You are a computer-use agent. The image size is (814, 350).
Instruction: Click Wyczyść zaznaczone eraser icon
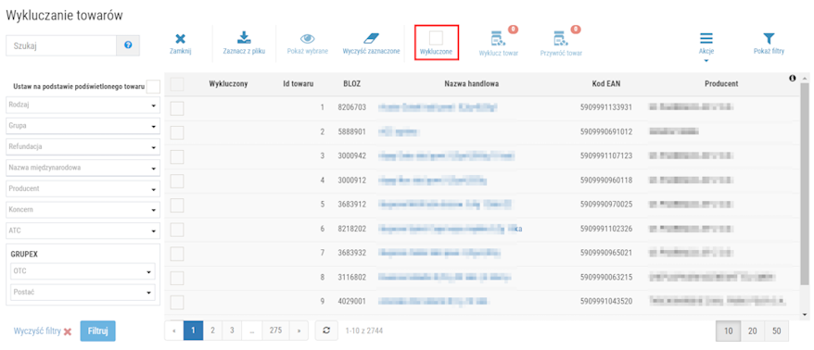pos(371,39)
